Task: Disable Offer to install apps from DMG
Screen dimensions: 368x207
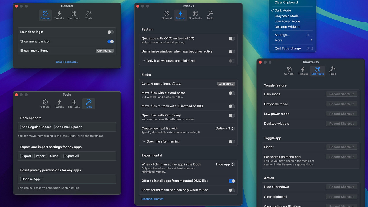Action: click(x=232, y=181)
